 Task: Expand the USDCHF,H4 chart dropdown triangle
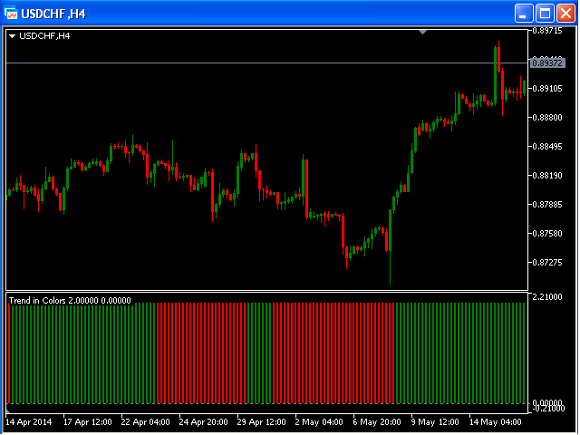click(x=12, y=36)
